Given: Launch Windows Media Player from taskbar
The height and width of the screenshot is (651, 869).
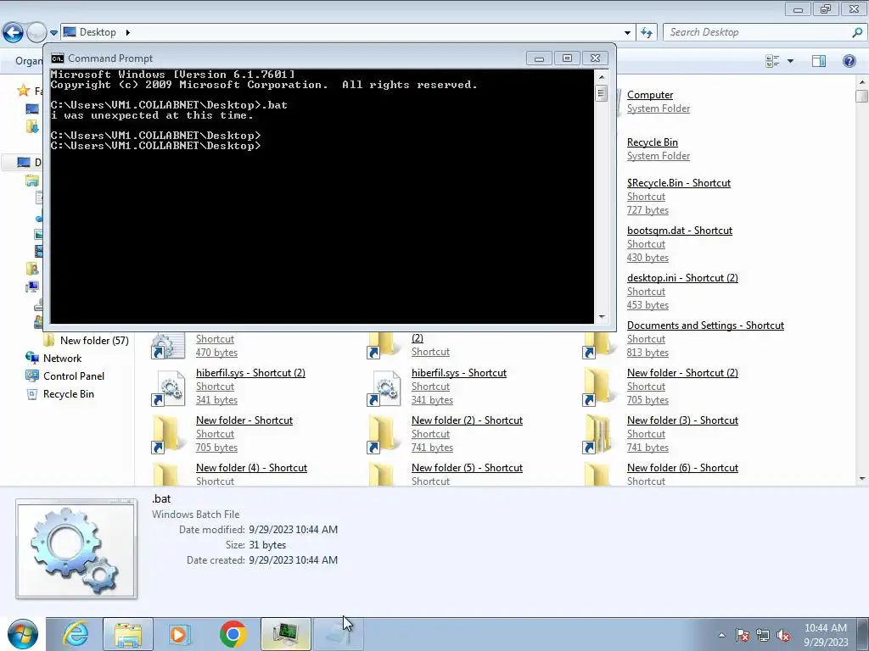Looking at the screenshot, I should pos(179,634).
